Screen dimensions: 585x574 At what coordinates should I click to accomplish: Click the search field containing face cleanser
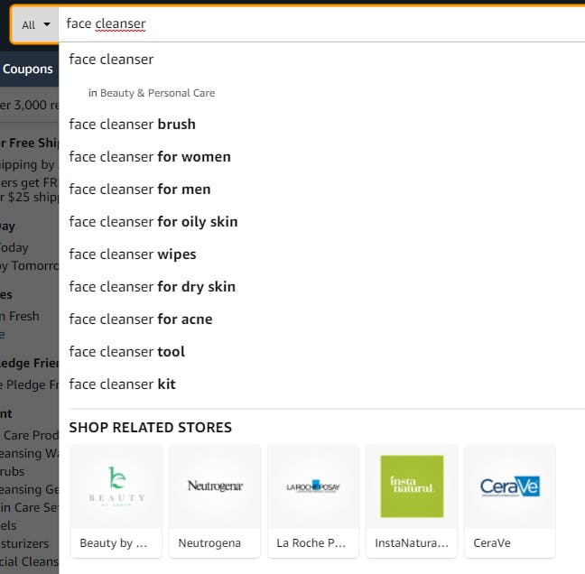pos(321,23)
